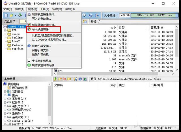
Task: Select the Packages folder in tree
Action: tap(18, 45)
